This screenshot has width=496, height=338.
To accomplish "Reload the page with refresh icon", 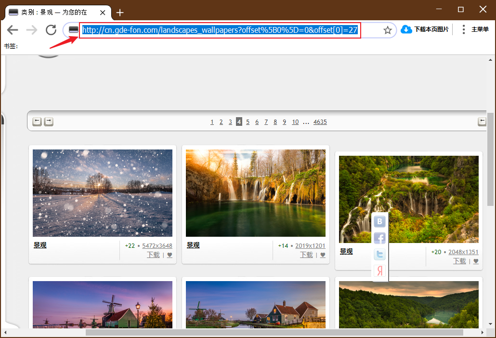I will pos(51,30).
